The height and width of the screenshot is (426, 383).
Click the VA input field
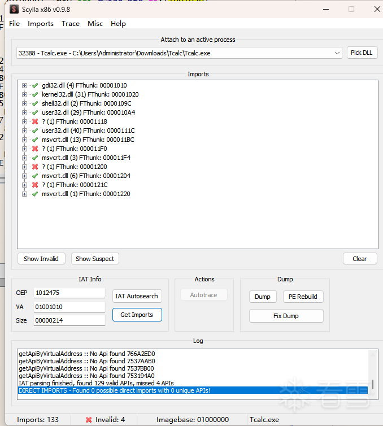pos(69,307)
